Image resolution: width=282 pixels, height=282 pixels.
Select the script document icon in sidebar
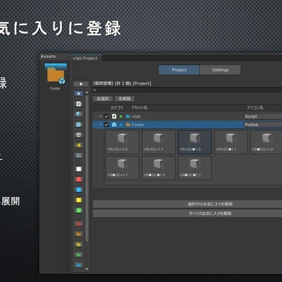pyautogui.click(x=78, y=104)
